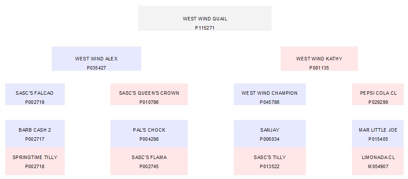Select SASC's Falcao pedigree node

35,94
